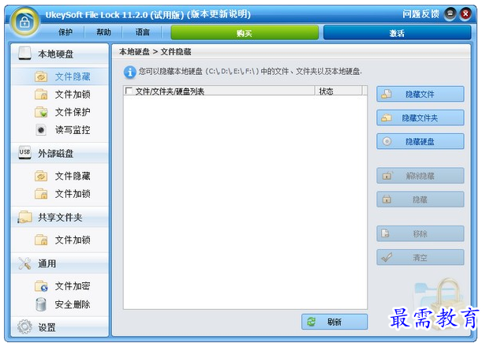Screen dimensions: 486x343
Task: Click inside the empty file list area
Action: 245,202
